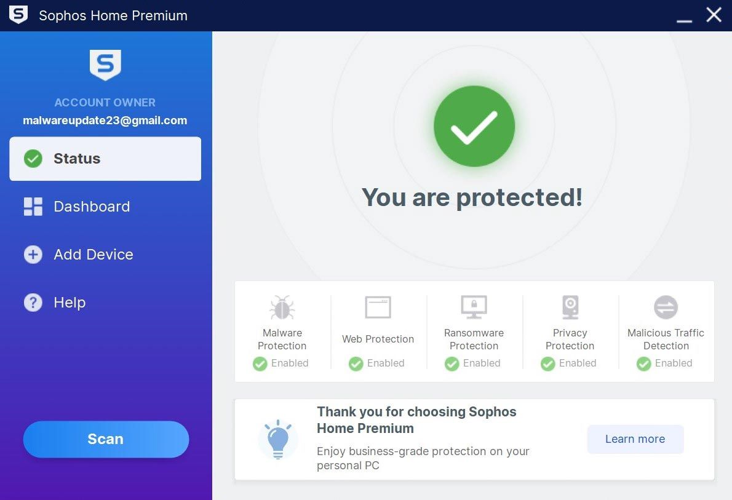Select the Web Protection browser icon
732x500 pixels.
[378, 308]
